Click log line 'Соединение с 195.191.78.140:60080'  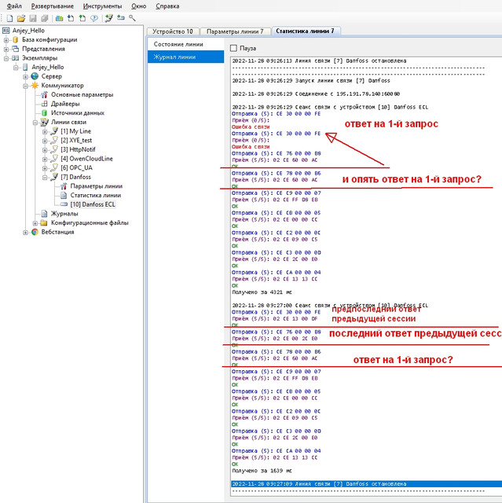tap(316, 94)
